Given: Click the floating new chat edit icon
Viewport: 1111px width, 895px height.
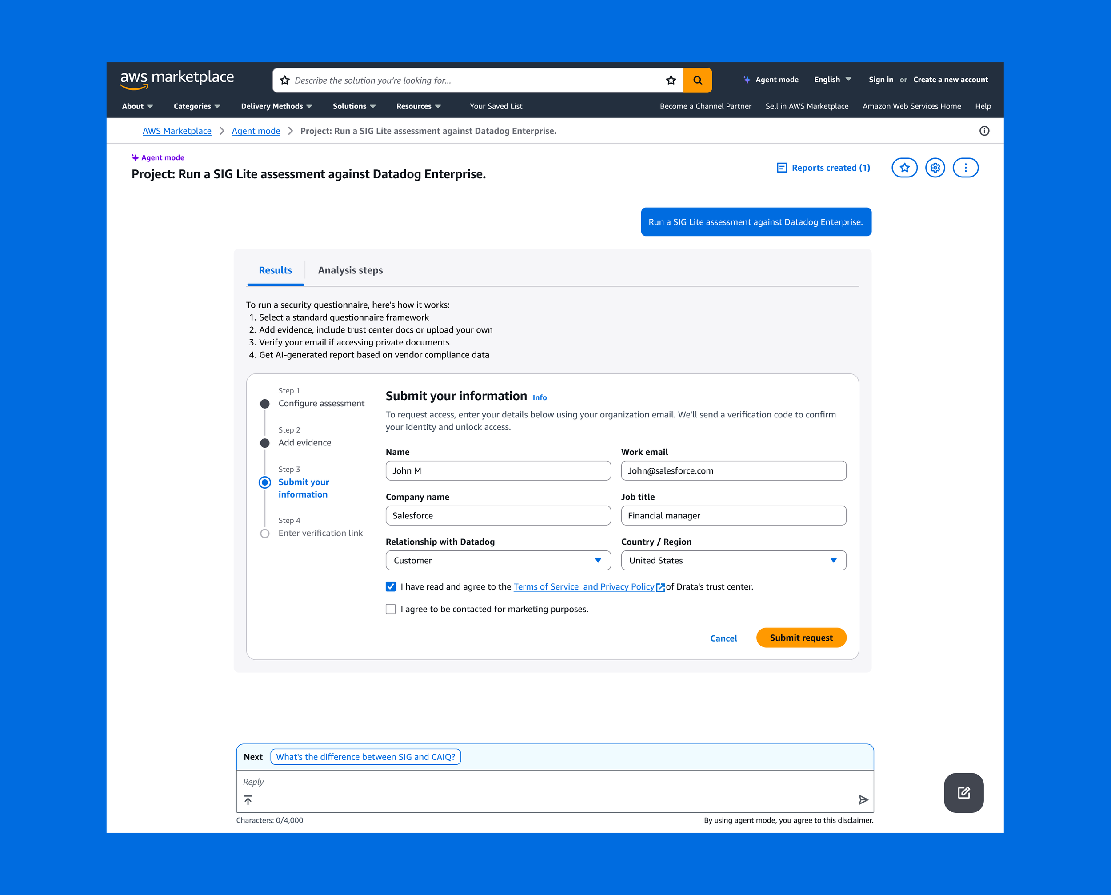Looking at the screenshot, I should pos(963,792).
